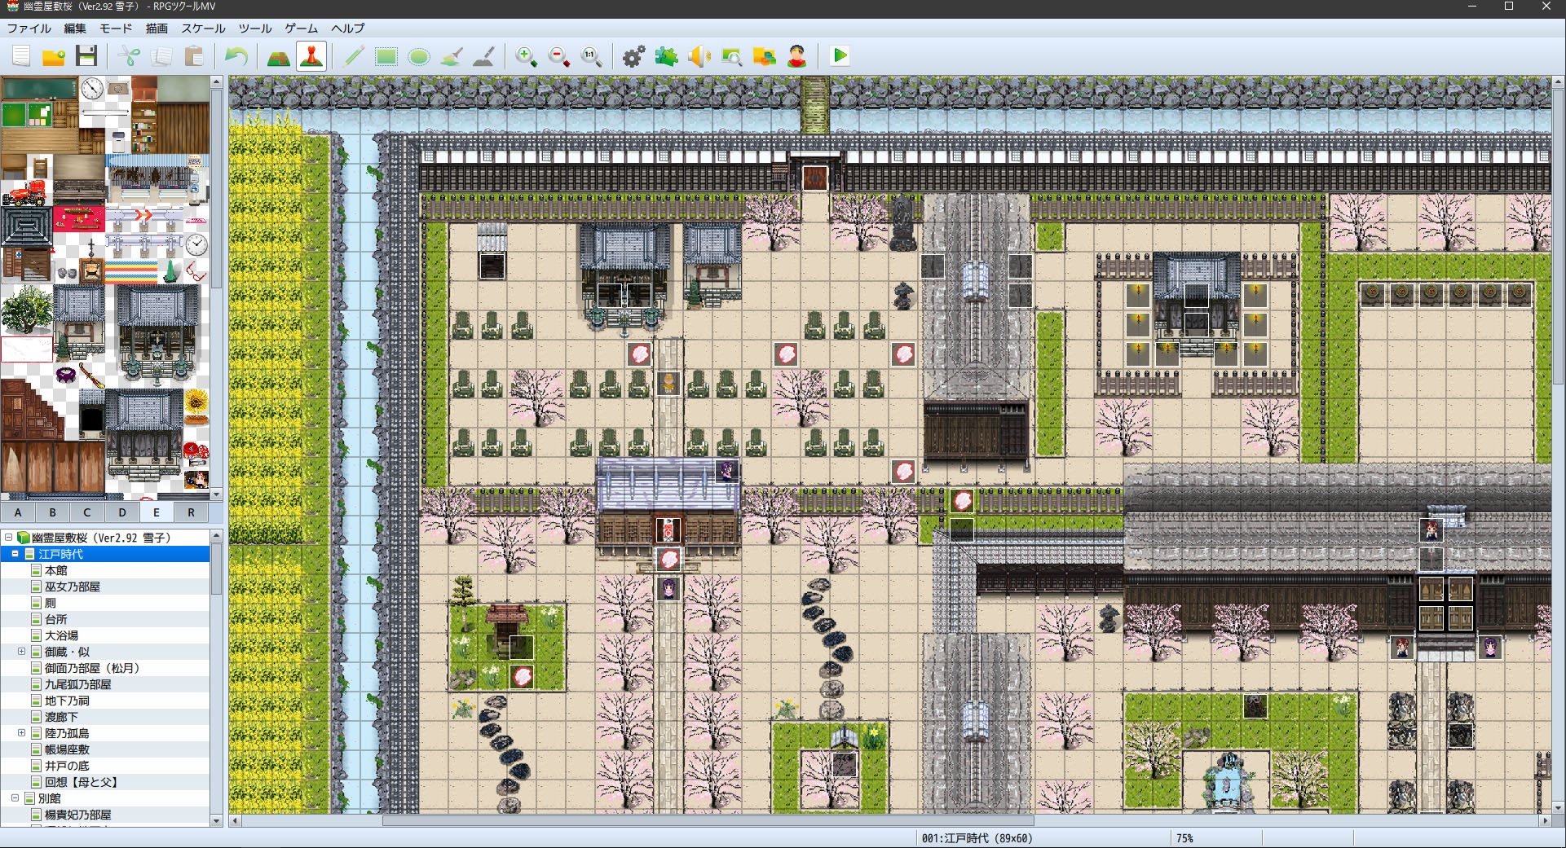
Task: Expand the 御蔵・似 map node
Action: pyautogui.click(x=21, y=652)
